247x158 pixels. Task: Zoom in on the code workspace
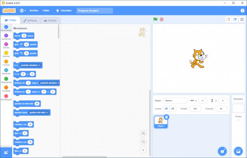point(143,133)
